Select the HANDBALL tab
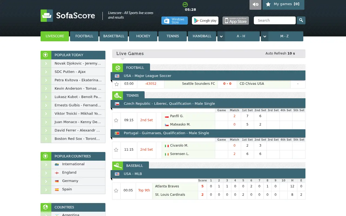346x216 pixels. 202,36
